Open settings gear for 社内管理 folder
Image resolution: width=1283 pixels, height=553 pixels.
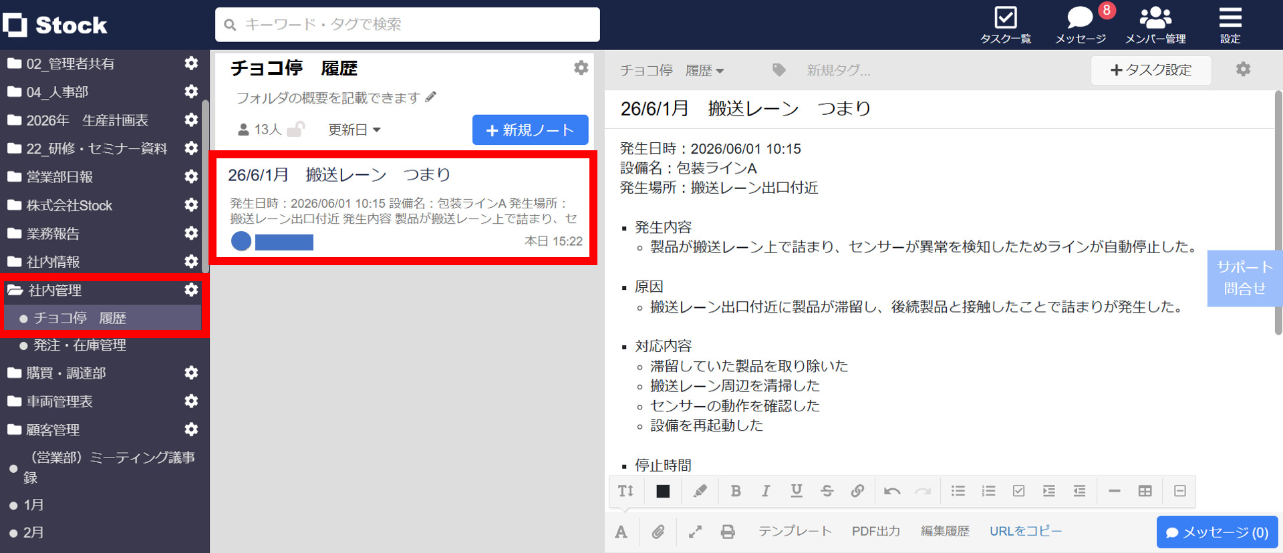(191, 290)
